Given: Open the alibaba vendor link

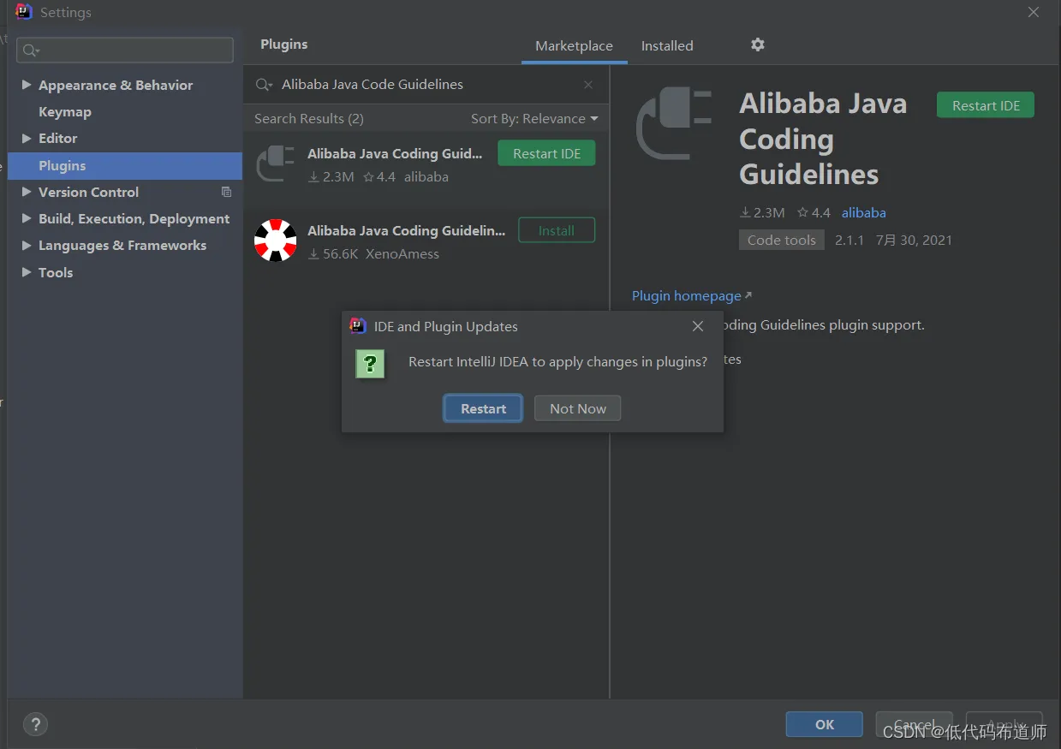Looking at the screenshot, I should click(863, 212).
